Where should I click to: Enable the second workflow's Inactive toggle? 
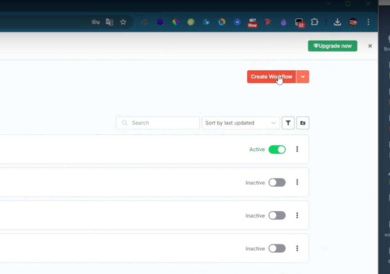point(277,182)
